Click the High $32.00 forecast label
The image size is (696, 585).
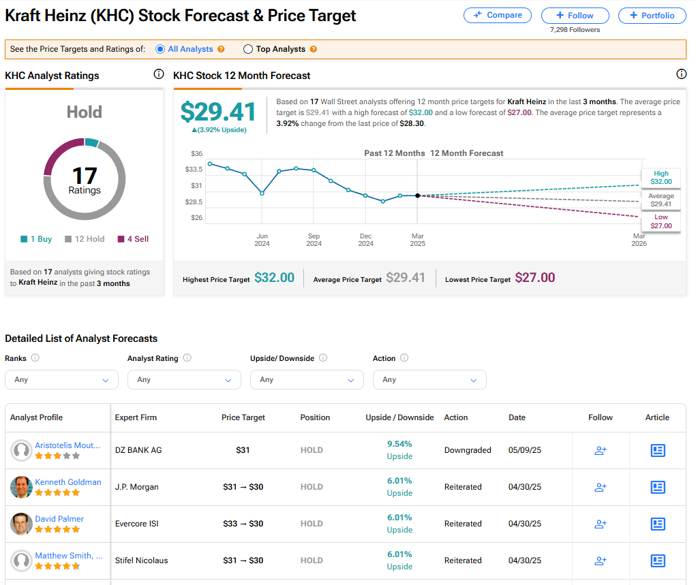point(661,178)
